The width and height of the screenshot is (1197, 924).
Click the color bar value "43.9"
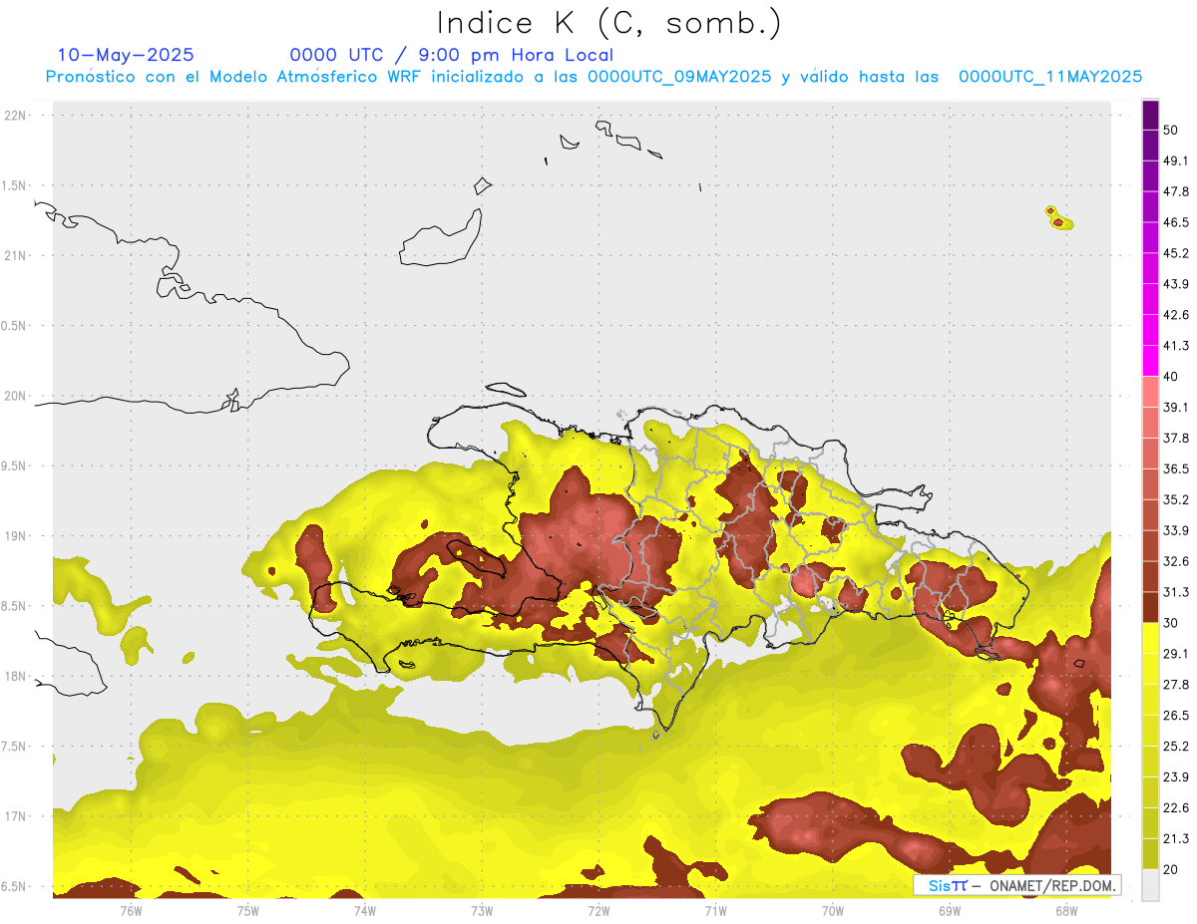pos(1176,284)
